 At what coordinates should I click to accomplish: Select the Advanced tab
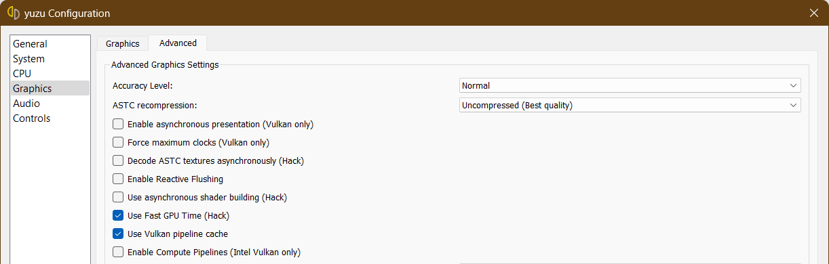178,43
